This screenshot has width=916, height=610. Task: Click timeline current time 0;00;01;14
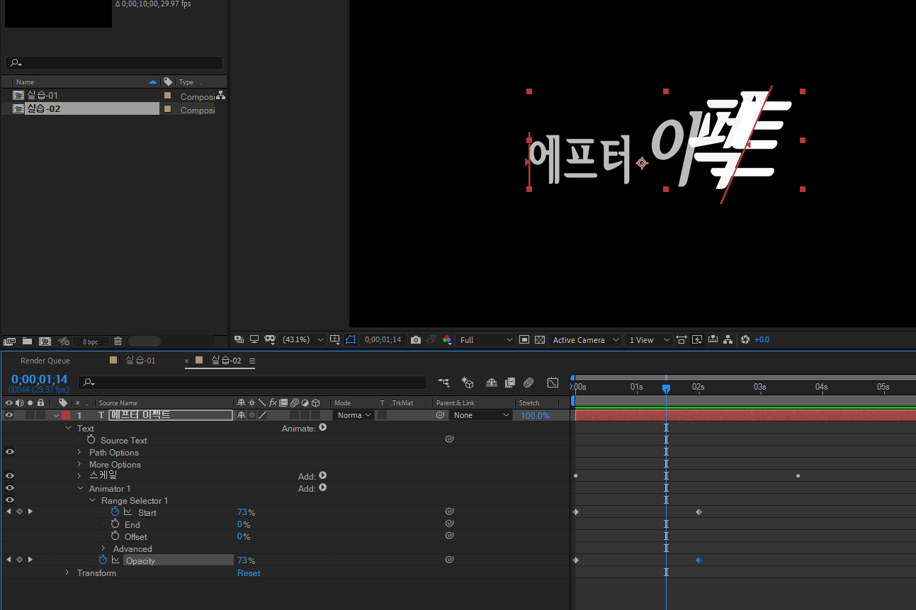pyautogui.click(x=39, y=380)
